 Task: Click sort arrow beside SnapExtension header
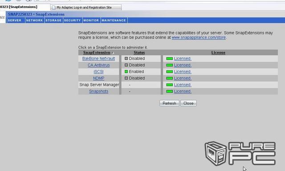tap(113, 53)
